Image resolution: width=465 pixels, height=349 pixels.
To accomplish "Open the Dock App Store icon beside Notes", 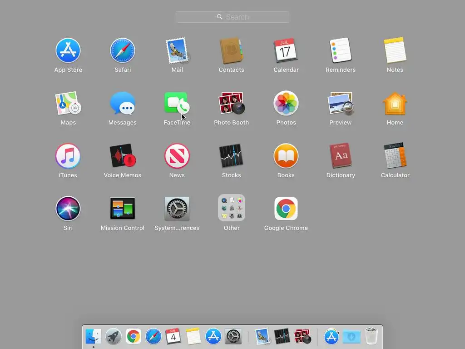I will [213, 337].
